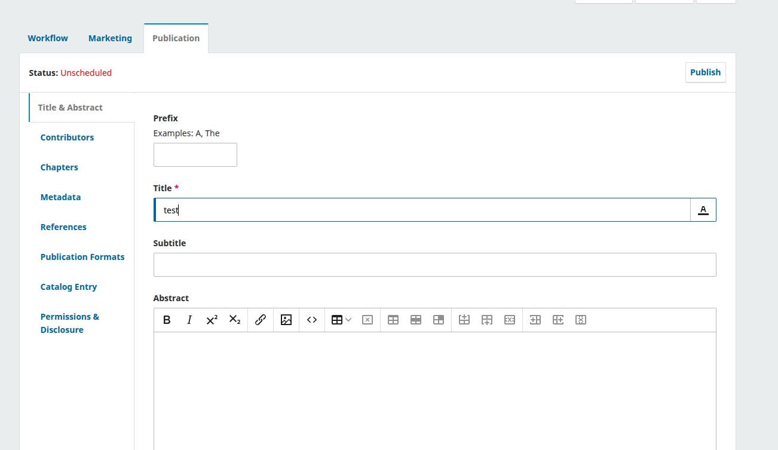
Task: Click the superscript button
Action: click(x=212, y=320)
